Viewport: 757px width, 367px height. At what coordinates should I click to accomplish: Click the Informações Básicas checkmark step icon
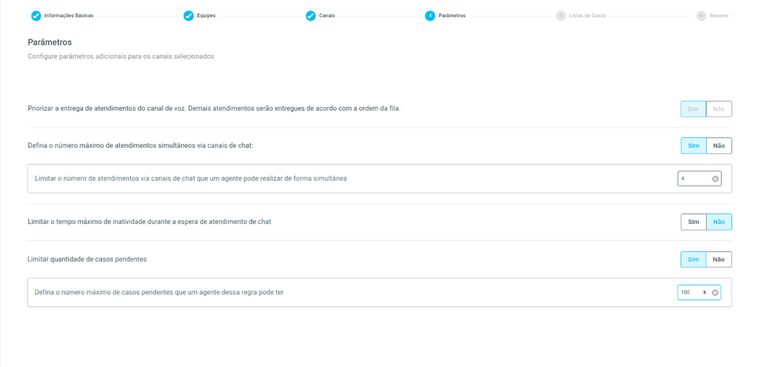[x=36, y=16]
